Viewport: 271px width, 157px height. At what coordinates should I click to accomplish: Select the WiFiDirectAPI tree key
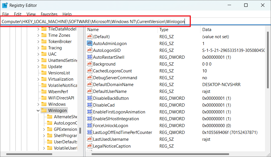(61, 98)
